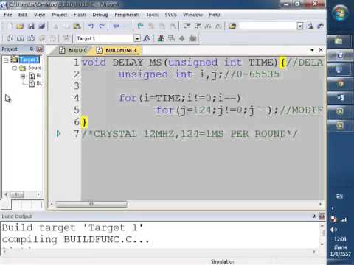Viewport: 354px width, 265px height.
Task: Click the bookmark marker on line 7
Action: (x=58, y=134)
